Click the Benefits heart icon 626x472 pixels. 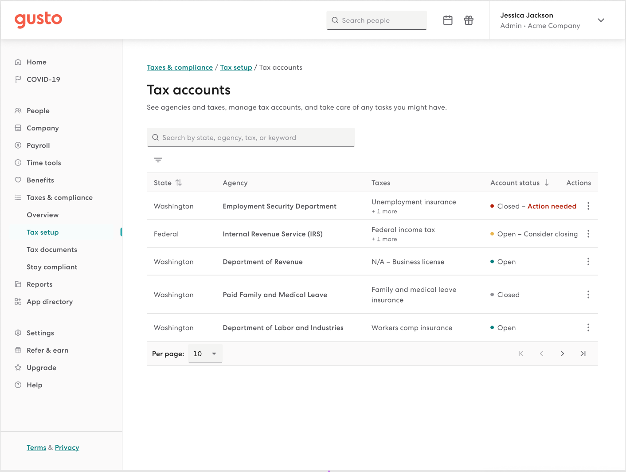[x=18, y=180]
